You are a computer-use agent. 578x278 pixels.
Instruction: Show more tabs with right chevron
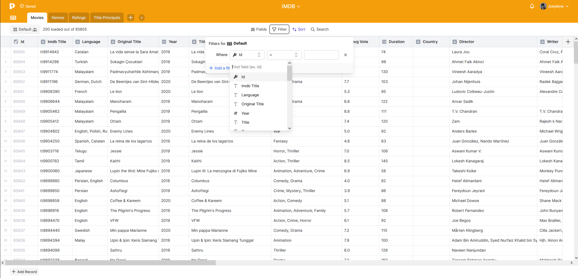click(142, 18)
